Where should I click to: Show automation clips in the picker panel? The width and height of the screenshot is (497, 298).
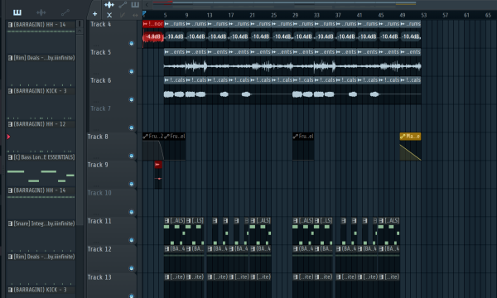[65, 12]
